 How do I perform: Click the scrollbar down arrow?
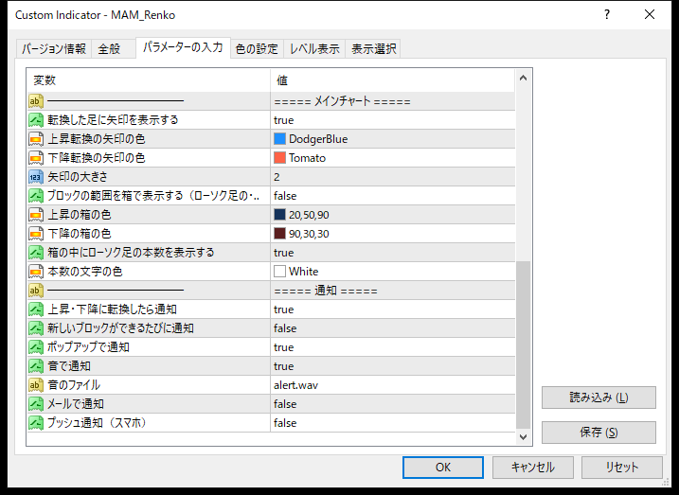(523, 437)
